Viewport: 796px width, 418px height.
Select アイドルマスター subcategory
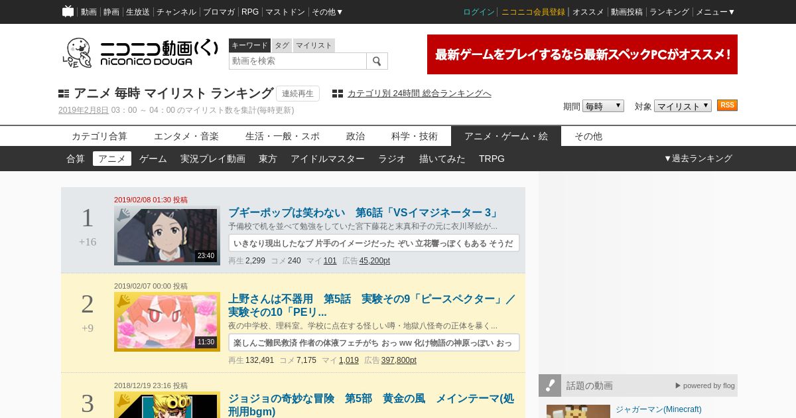[328, 159]
